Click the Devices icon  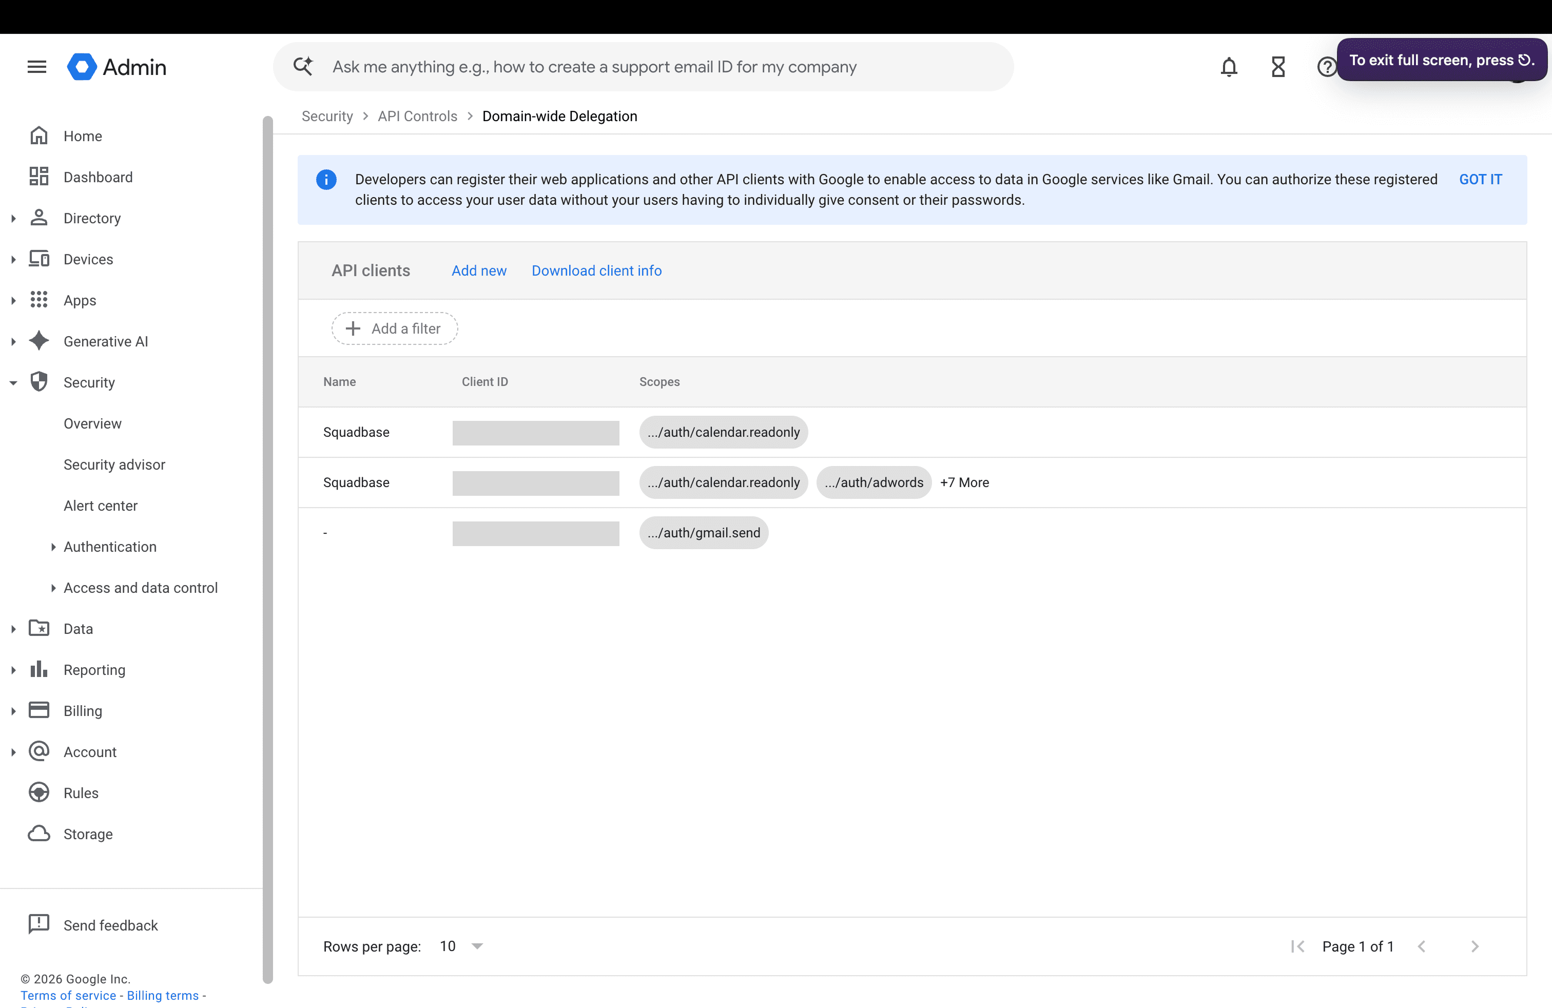[39, 259]
